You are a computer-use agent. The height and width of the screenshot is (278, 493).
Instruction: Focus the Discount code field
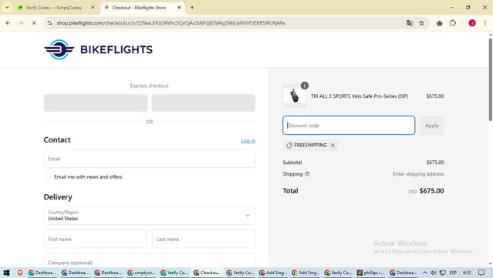pyautogui.click(x=349, y=126)
